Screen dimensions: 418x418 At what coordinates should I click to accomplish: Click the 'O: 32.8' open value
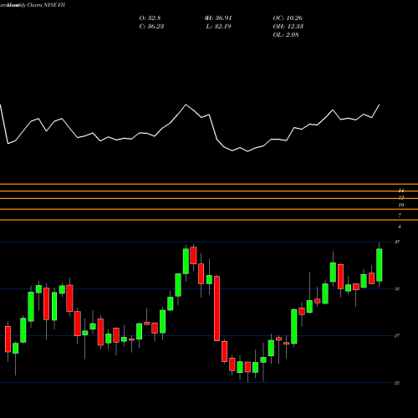(150, 18)
